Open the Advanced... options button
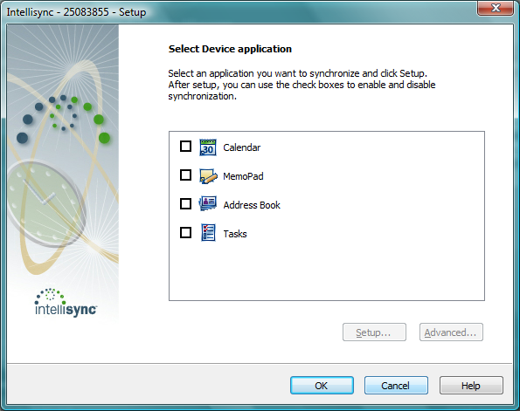The height and width of the screenshot is (411, 520). coord(451,332)
